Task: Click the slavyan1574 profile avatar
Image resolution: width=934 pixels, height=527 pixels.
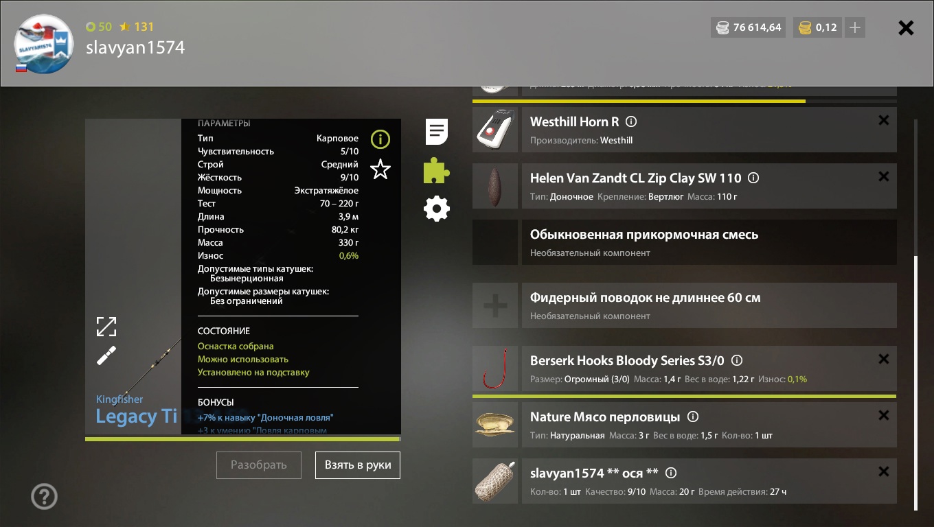Action: pyautogui.click(x=44, y=43)
